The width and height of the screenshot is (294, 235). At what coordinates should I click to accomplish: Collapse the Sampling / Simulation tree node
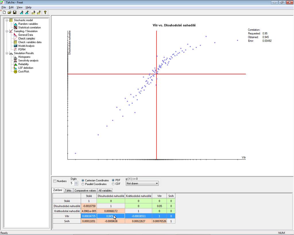point(7,31)
